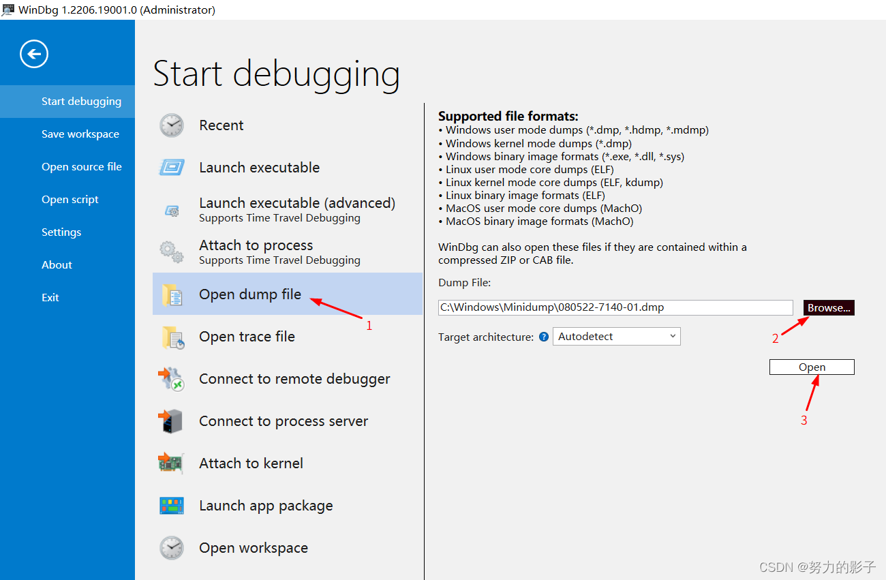
Task: Click the Open button
Action: 812,367
